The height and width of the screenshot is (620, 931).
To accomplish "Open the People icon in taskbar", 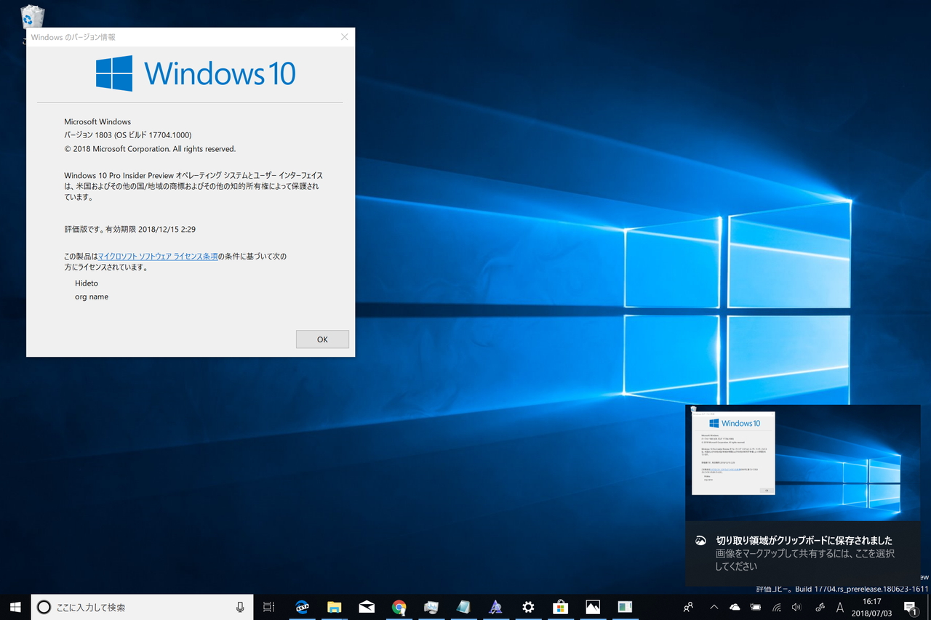I will point(688,607).
